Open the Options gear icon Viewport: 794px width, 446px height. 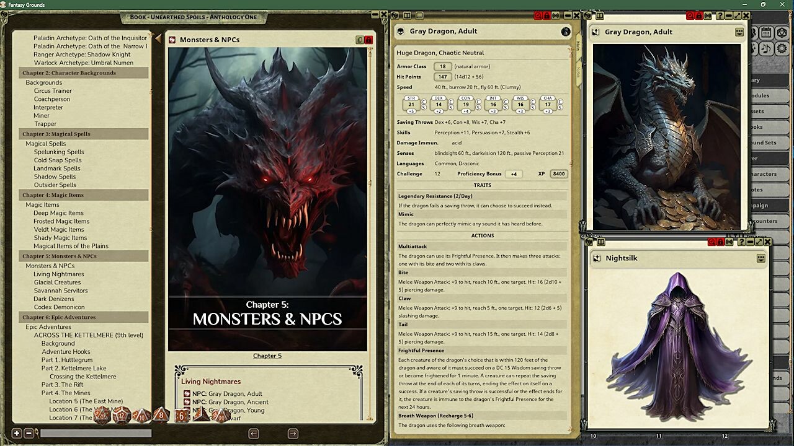point(781,49)
